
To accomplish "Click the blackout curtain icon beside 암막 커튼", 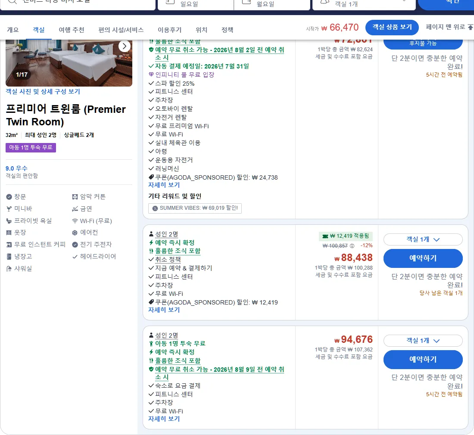I will [x=75, y=197].
